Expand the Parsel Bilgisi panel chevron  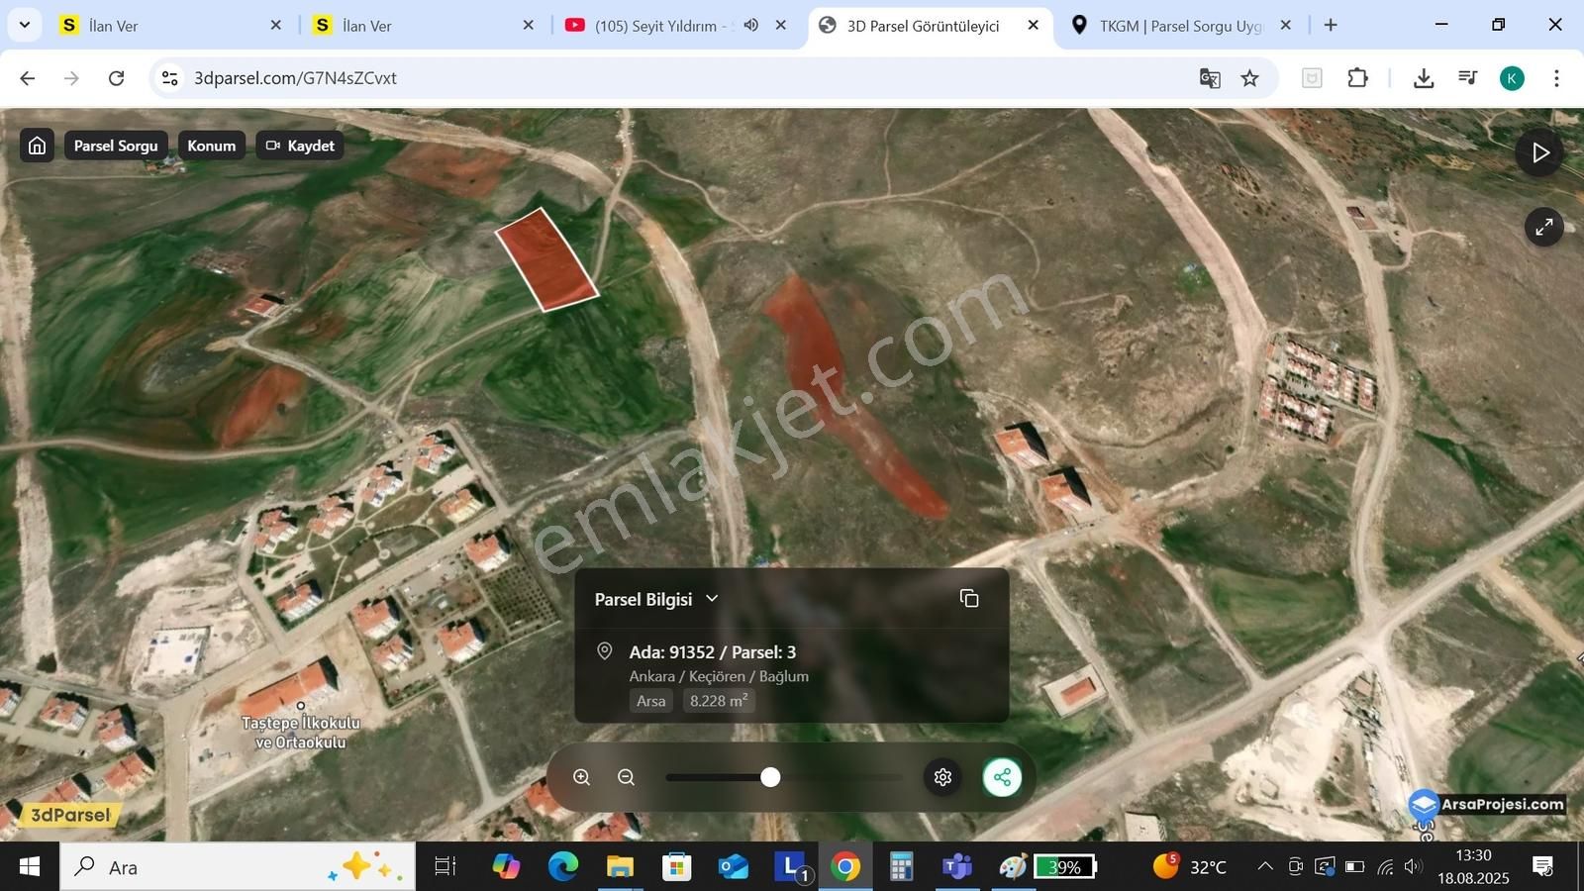click(x=711, y=598)
